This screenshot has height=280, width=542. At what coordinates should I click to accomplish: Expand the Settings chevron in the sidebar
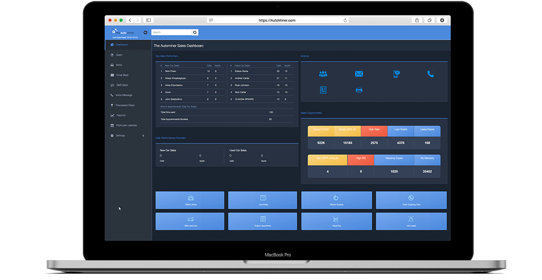(x=143, y=135)
